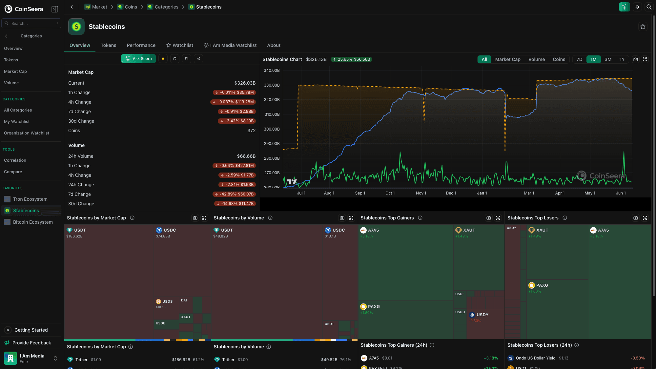Expand Stablecoins by Volume treemap
Viewport: 656px width, 369px height.
351,218
